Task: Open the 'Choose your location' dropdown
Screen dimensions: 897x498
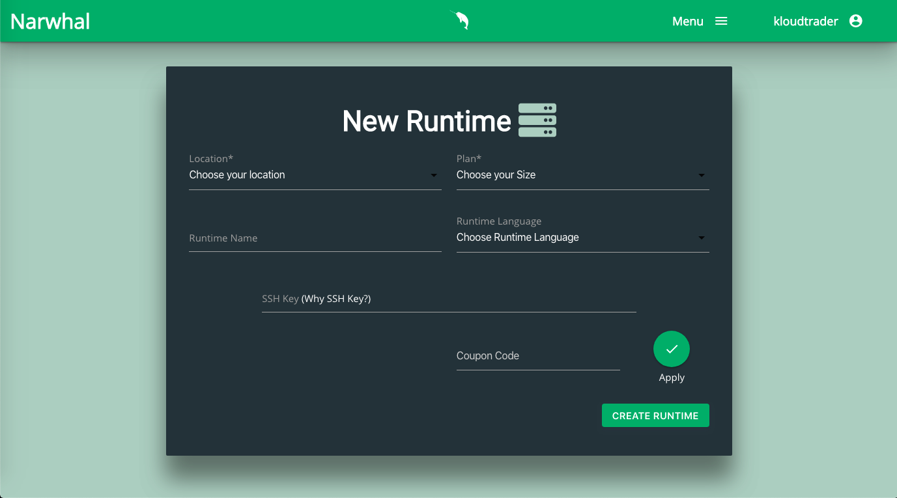Action: [x=306, y=175]
